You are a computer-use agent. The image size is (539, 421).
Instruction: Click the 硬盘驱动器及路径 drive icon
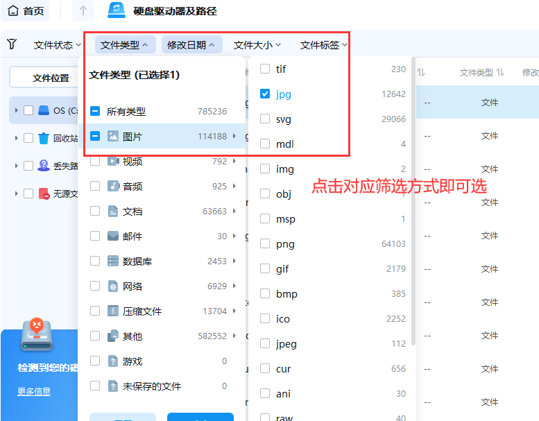(117, 10)
